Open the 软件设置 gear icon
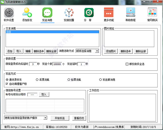Image resolution: width=163 pixels, height=130 pixels. (9, 13)
